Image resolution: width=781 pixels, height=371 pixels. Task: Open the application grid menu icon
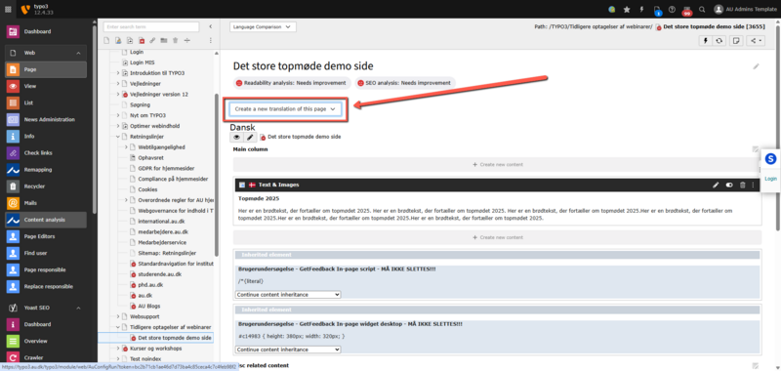pos(8,9)
